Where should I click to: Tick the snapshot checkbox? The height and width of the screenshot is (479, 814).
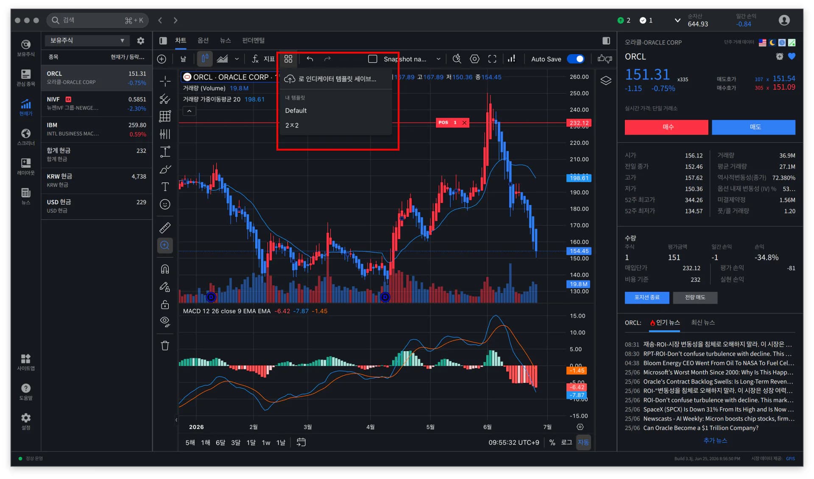tap(373, 59)
